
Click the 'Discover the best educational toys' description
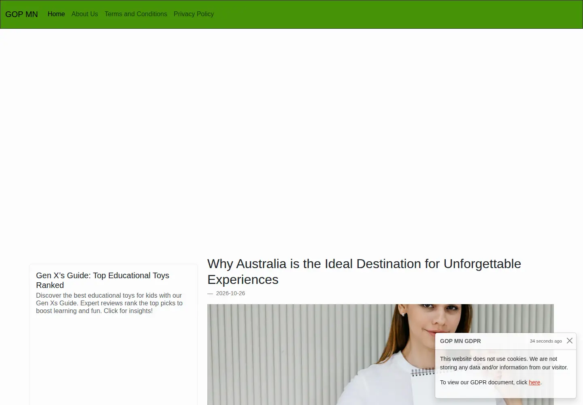tap(109, 303)
